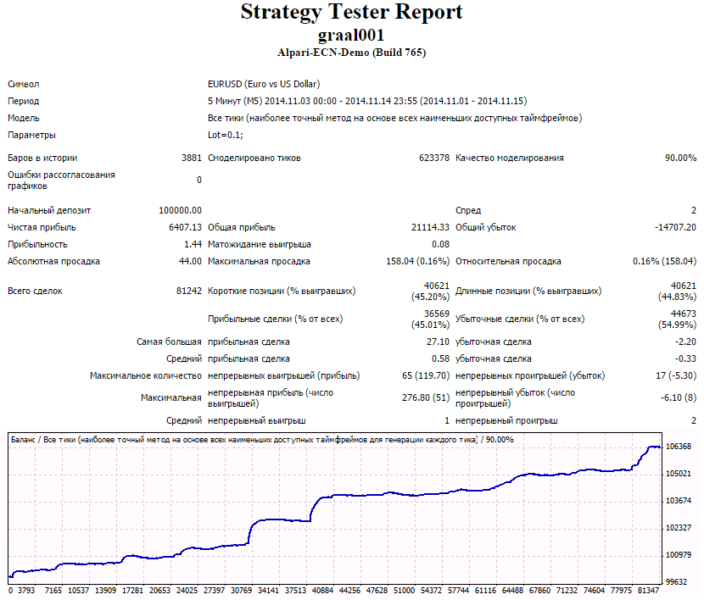Click the Максимальное количество row label

pyautogui.click(x=146, y=375)
